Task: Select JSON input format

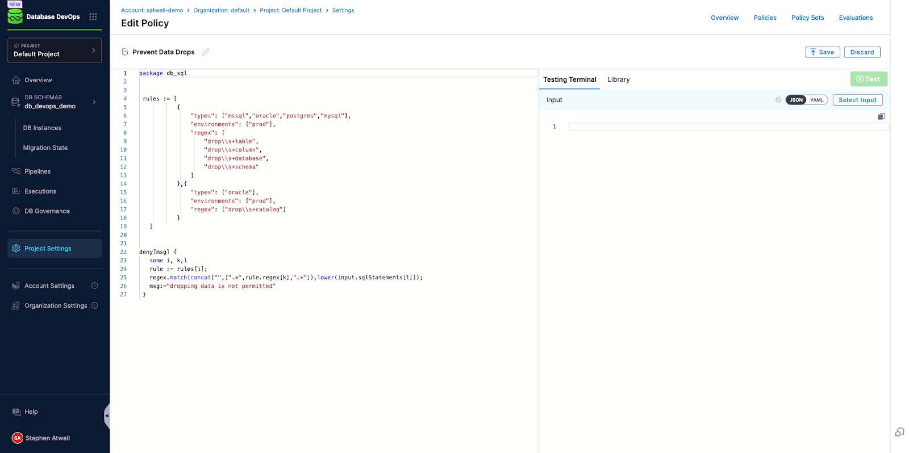Action: click(796, 100)
